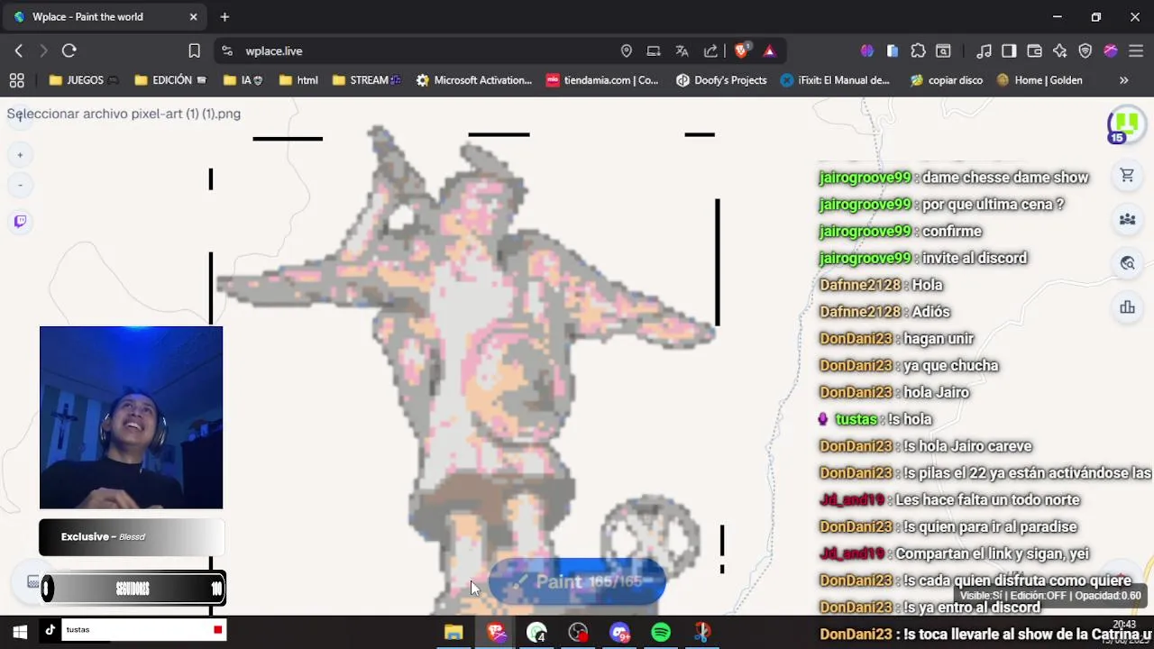Click the streamer webcam overlay
Image resolution: width=1154 pixels, height=649 pixels.
click(x=131, y=417)
